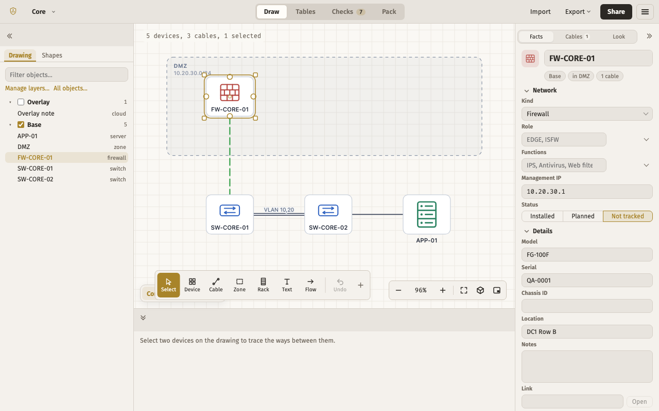The image size is (659, 411).
Task: Open the hamburger main menu
Action: (645, 12)
